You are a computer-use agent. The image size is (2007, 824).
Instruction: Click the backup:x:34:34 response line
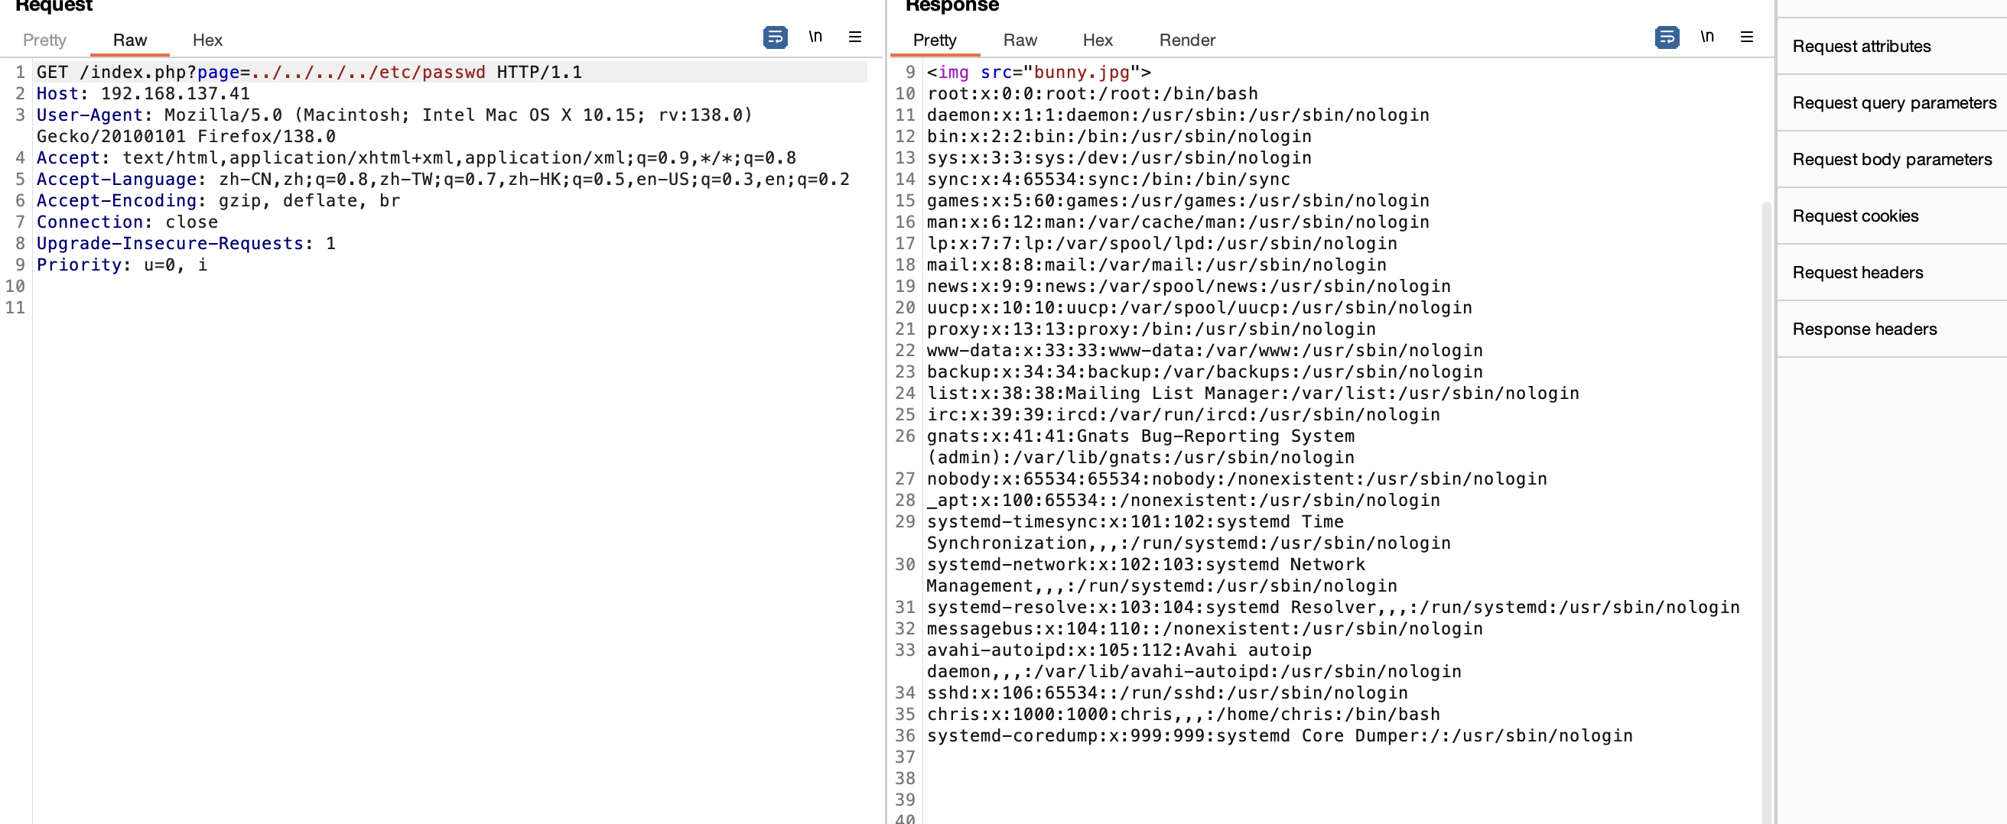[x=1205, y=372]
